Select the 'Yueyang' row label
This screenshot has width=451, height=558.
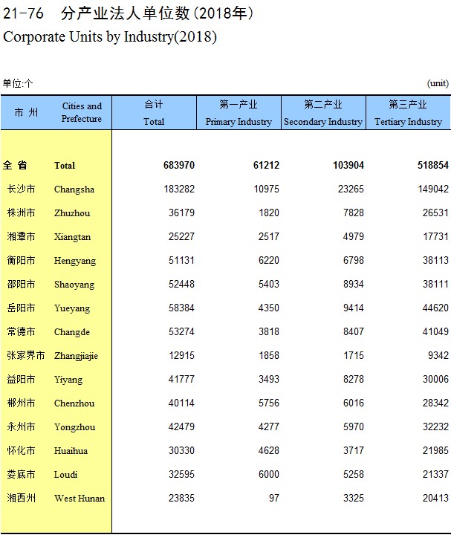point(72,308)
